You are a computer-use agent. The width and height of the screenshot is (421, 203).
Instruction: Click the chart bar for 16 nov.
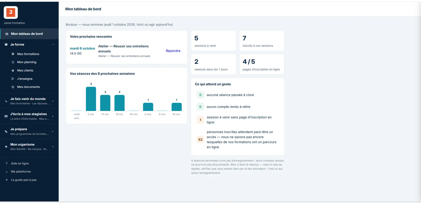click(177, 107)
